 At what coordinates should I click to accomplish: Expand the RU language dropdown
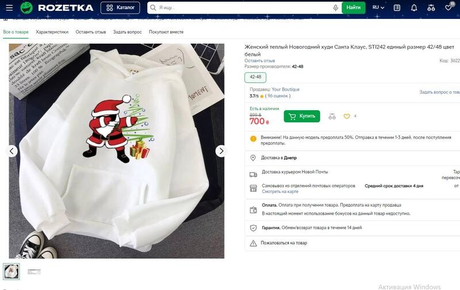378,7
